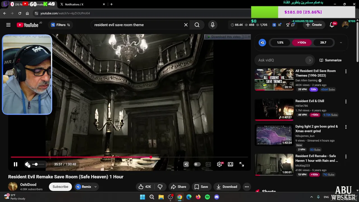Adjust the volume slider
The image size is (359, 202).
tap(38, 164)
